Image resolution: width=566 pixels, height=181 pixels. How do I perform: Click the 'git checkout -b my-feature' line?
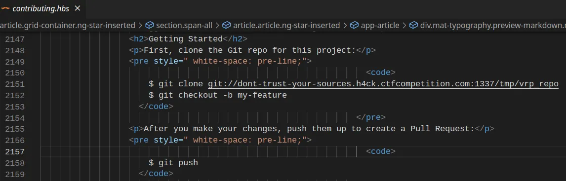pos(218,95)
